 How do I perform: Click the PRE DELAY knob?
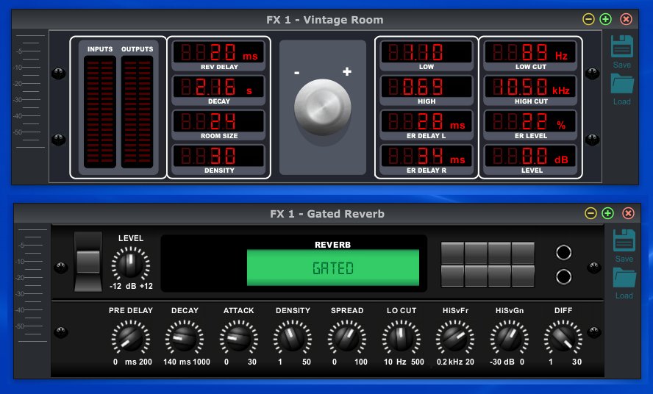[x=130, y=337]
